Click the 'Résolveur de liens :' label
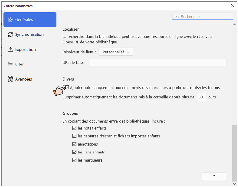 (79, 52)
